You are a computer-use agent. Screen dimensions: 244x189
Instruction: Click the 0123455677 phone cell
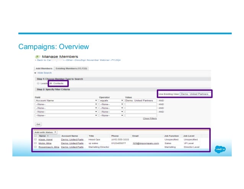pyautogui.click(x=119, y=143)
